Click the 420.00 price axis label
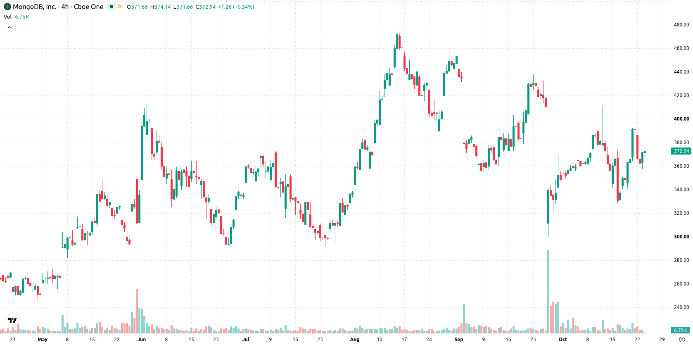The image size is (693, 345). [681, 95]
